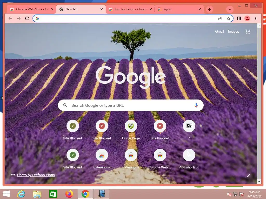
Task: Open the Home Page shortcut
Action: [x=131, y=130]
